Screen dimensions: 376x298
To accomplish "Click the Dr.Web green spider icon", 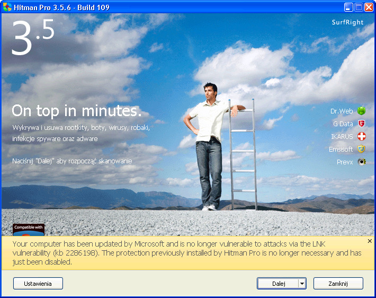I will click(362, 111).
